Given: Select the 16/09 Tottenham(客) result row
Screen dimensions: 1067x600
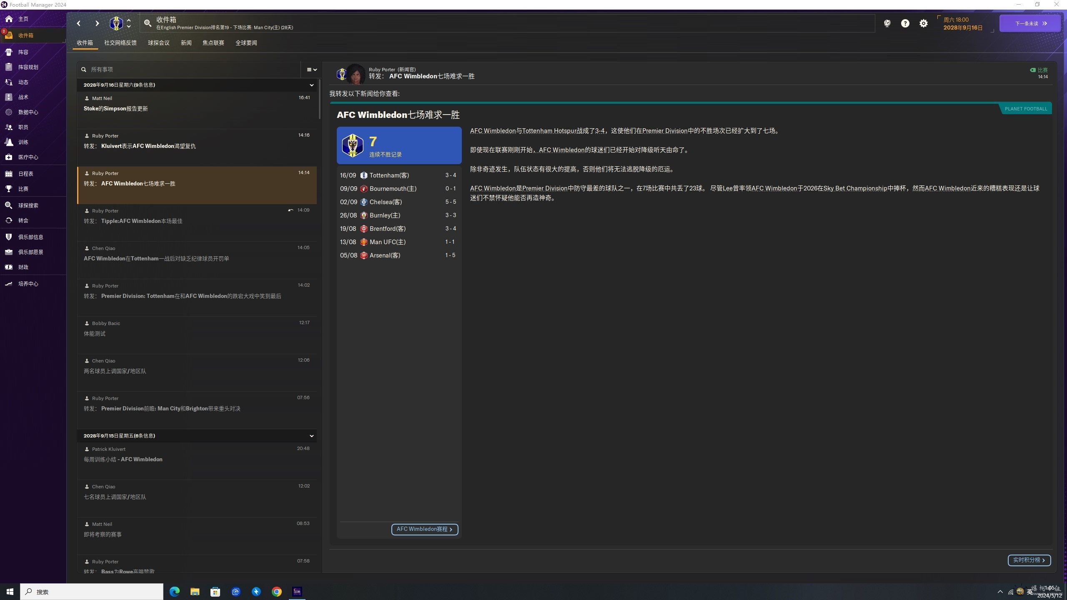Looking at the screenshot, I should pos(399,175).
